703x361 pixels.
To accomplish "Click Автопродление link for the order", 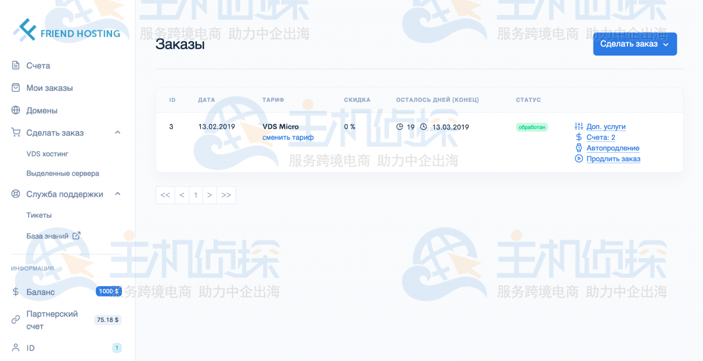I will point(613,148).
